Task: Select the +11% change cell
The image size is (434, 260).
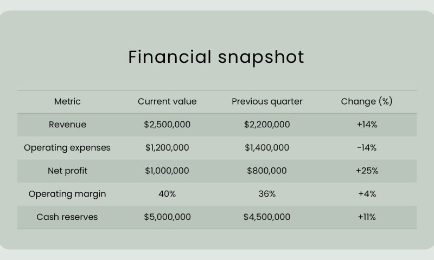Action: [367, 217]
